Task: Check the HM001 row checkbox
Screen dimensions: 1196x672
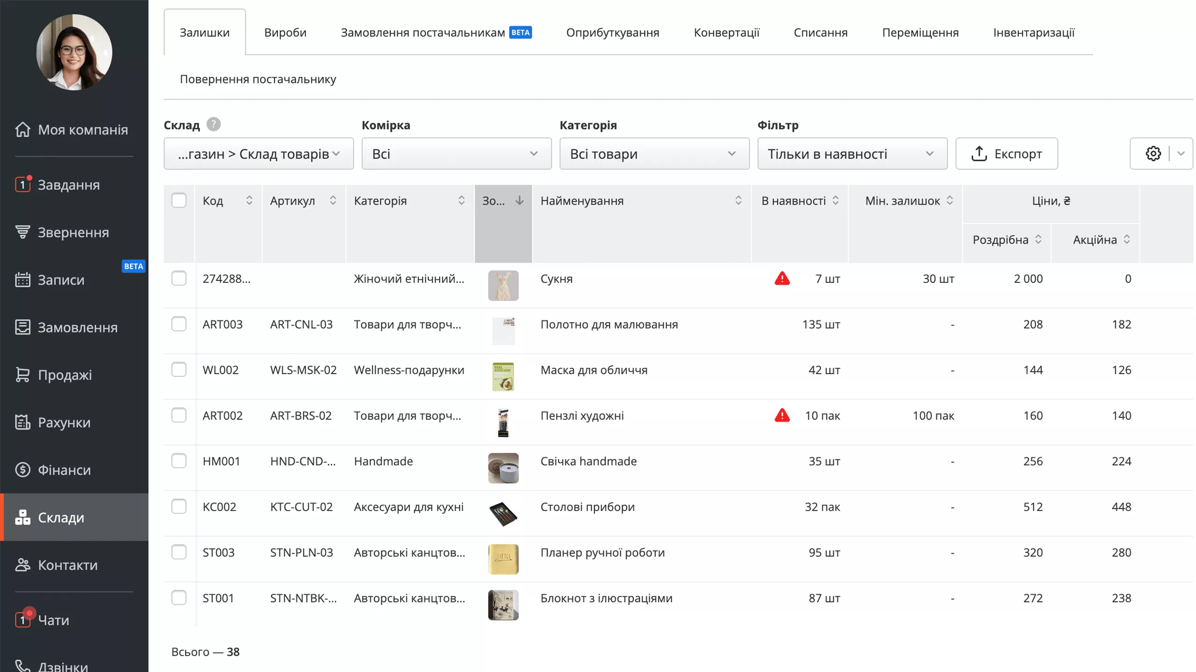Action: tap(178, 461)
